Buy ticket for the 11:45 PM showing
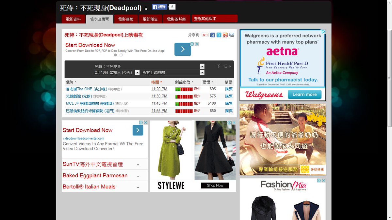392x220 pixels. (x=229, y=103)
